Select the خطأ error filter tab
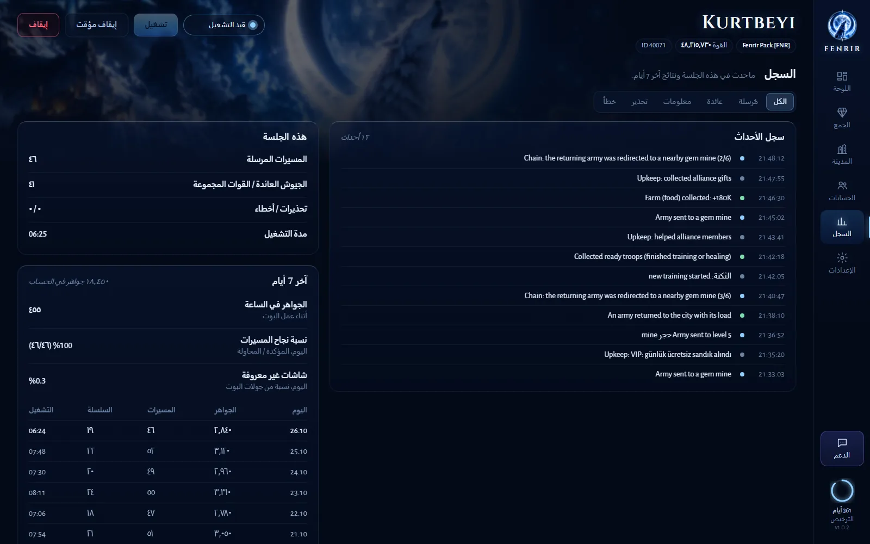This screenshot has height=544, width=870. pyautogui.click(x=610, y=102)
